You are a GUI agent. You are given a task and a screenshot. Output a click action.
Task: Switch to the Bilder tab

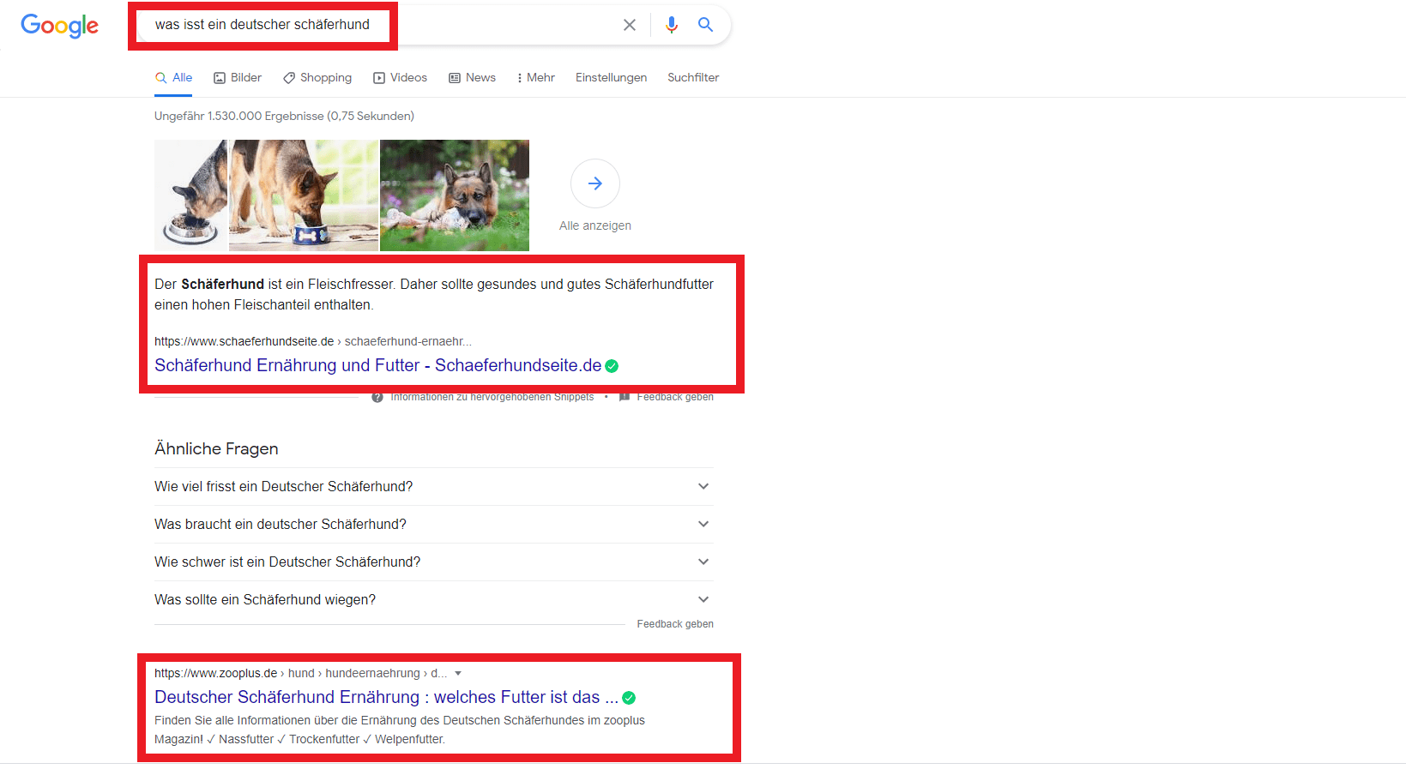pos(238,77)
